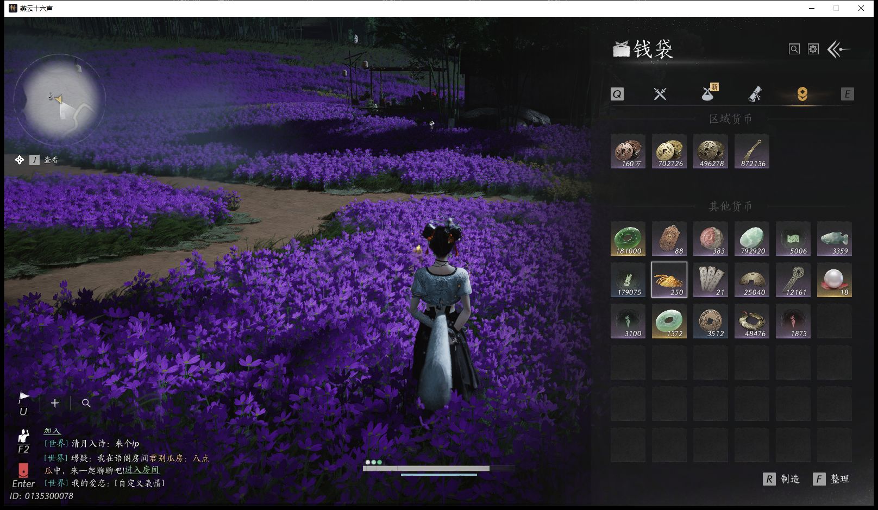Image resolution: width=878 pixels, height=510 pixels.
Task: Open the search icon in the wallet header
Action: [794, 49]
